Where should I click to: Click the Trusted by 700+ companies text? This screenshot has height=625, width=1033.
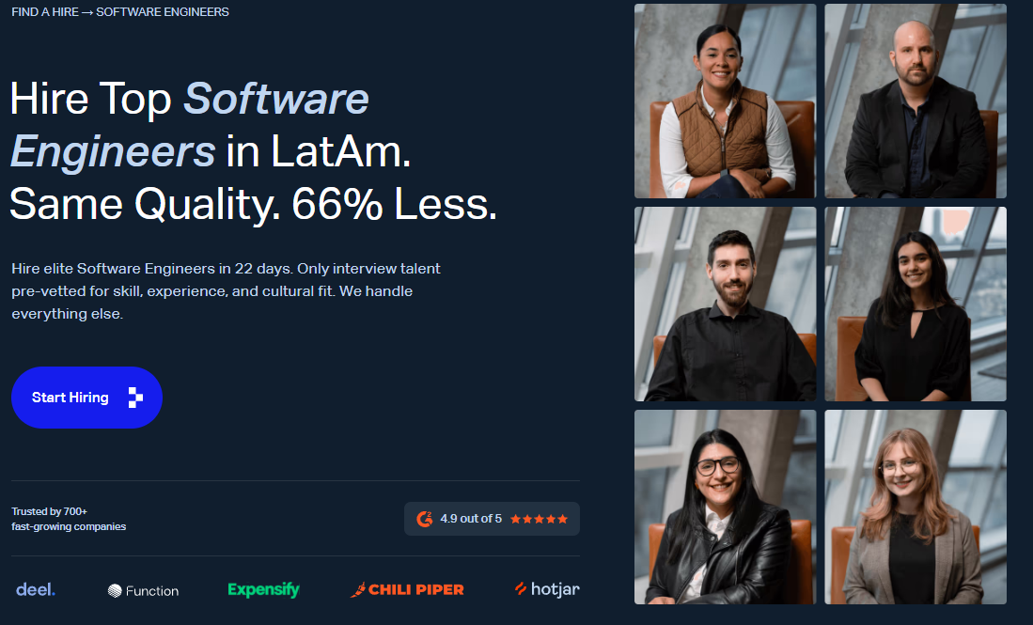69,519
